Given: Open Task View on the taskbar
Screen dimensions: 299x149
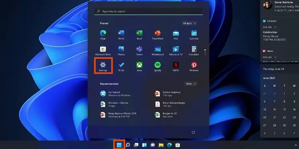Looking at the screenshot, I should tap(136, 145).
